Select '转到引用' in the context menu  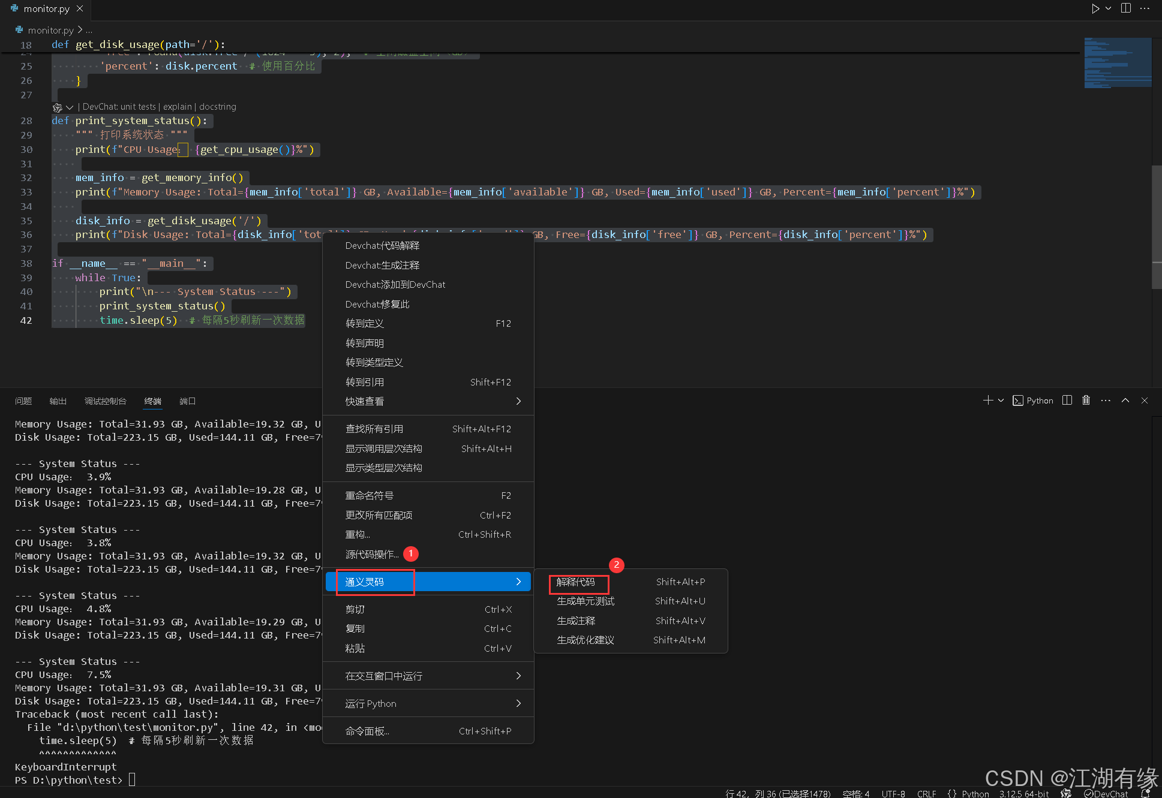pos(428,383)
